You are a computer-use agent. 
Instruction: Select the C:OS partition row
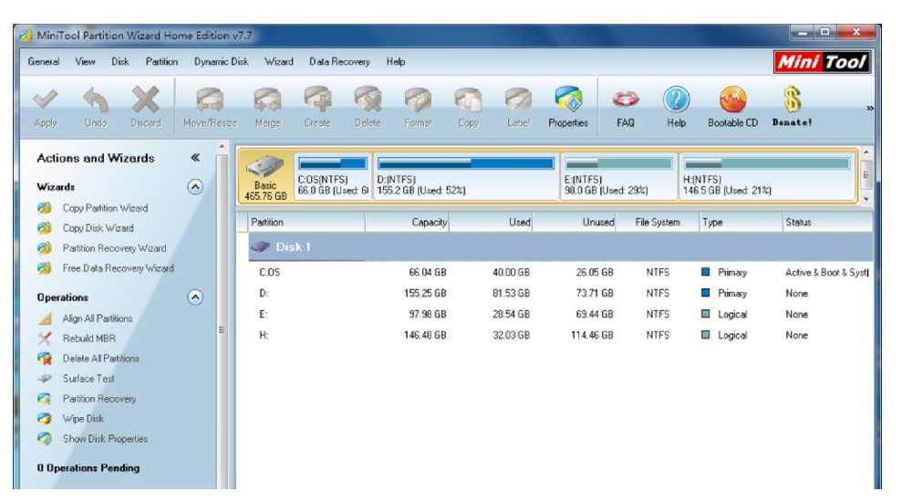point(560,272)
